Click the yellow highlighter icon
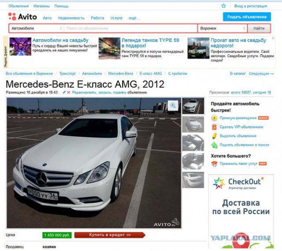Image resolution: width=282 pixels, height=251 pixels. tap(214, 136)
